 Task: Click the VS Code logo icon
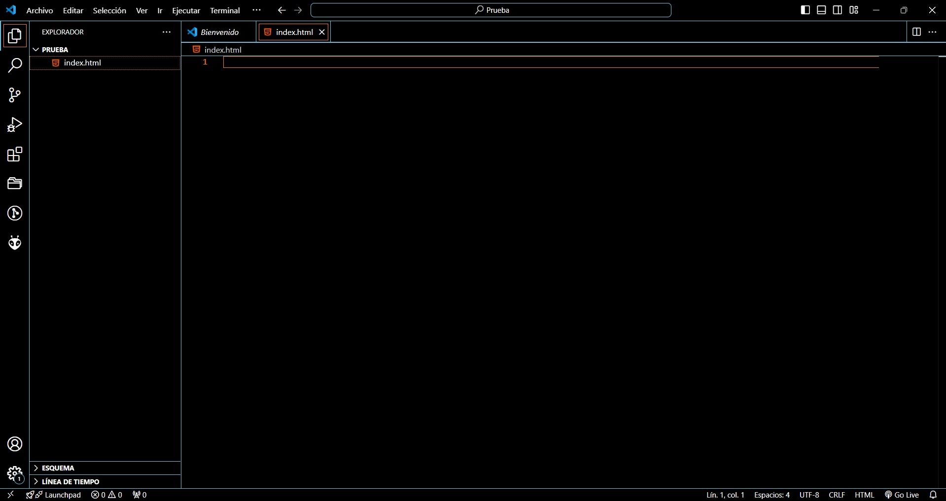(11, 10)
